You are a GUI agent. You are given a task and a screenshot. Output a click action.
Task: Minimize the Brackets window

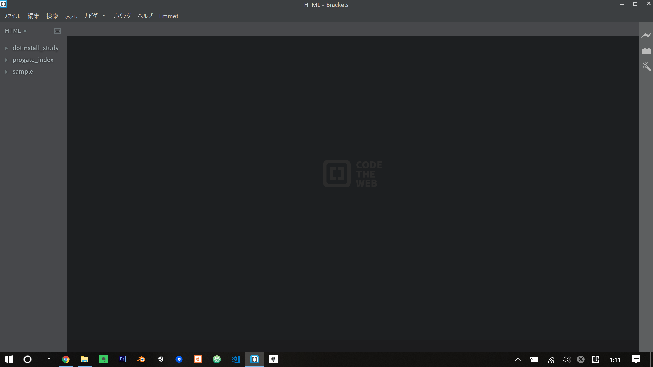[622, 4]
